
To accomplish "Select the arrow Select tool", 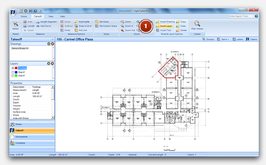I will 16,25.
